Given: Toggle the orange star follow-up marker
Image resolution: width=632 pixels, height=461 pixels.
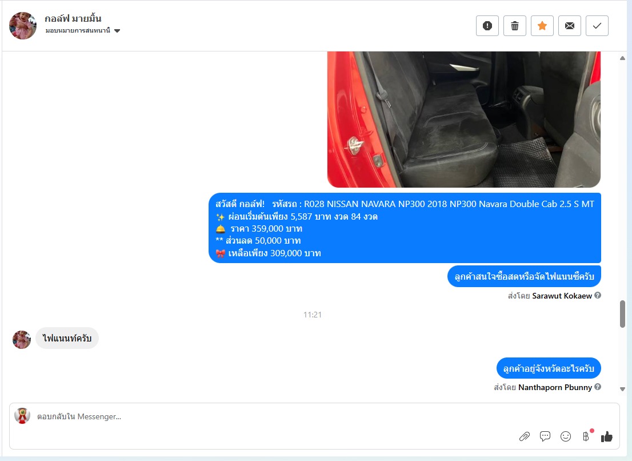Looking at the screenshot, I should 542,26.
